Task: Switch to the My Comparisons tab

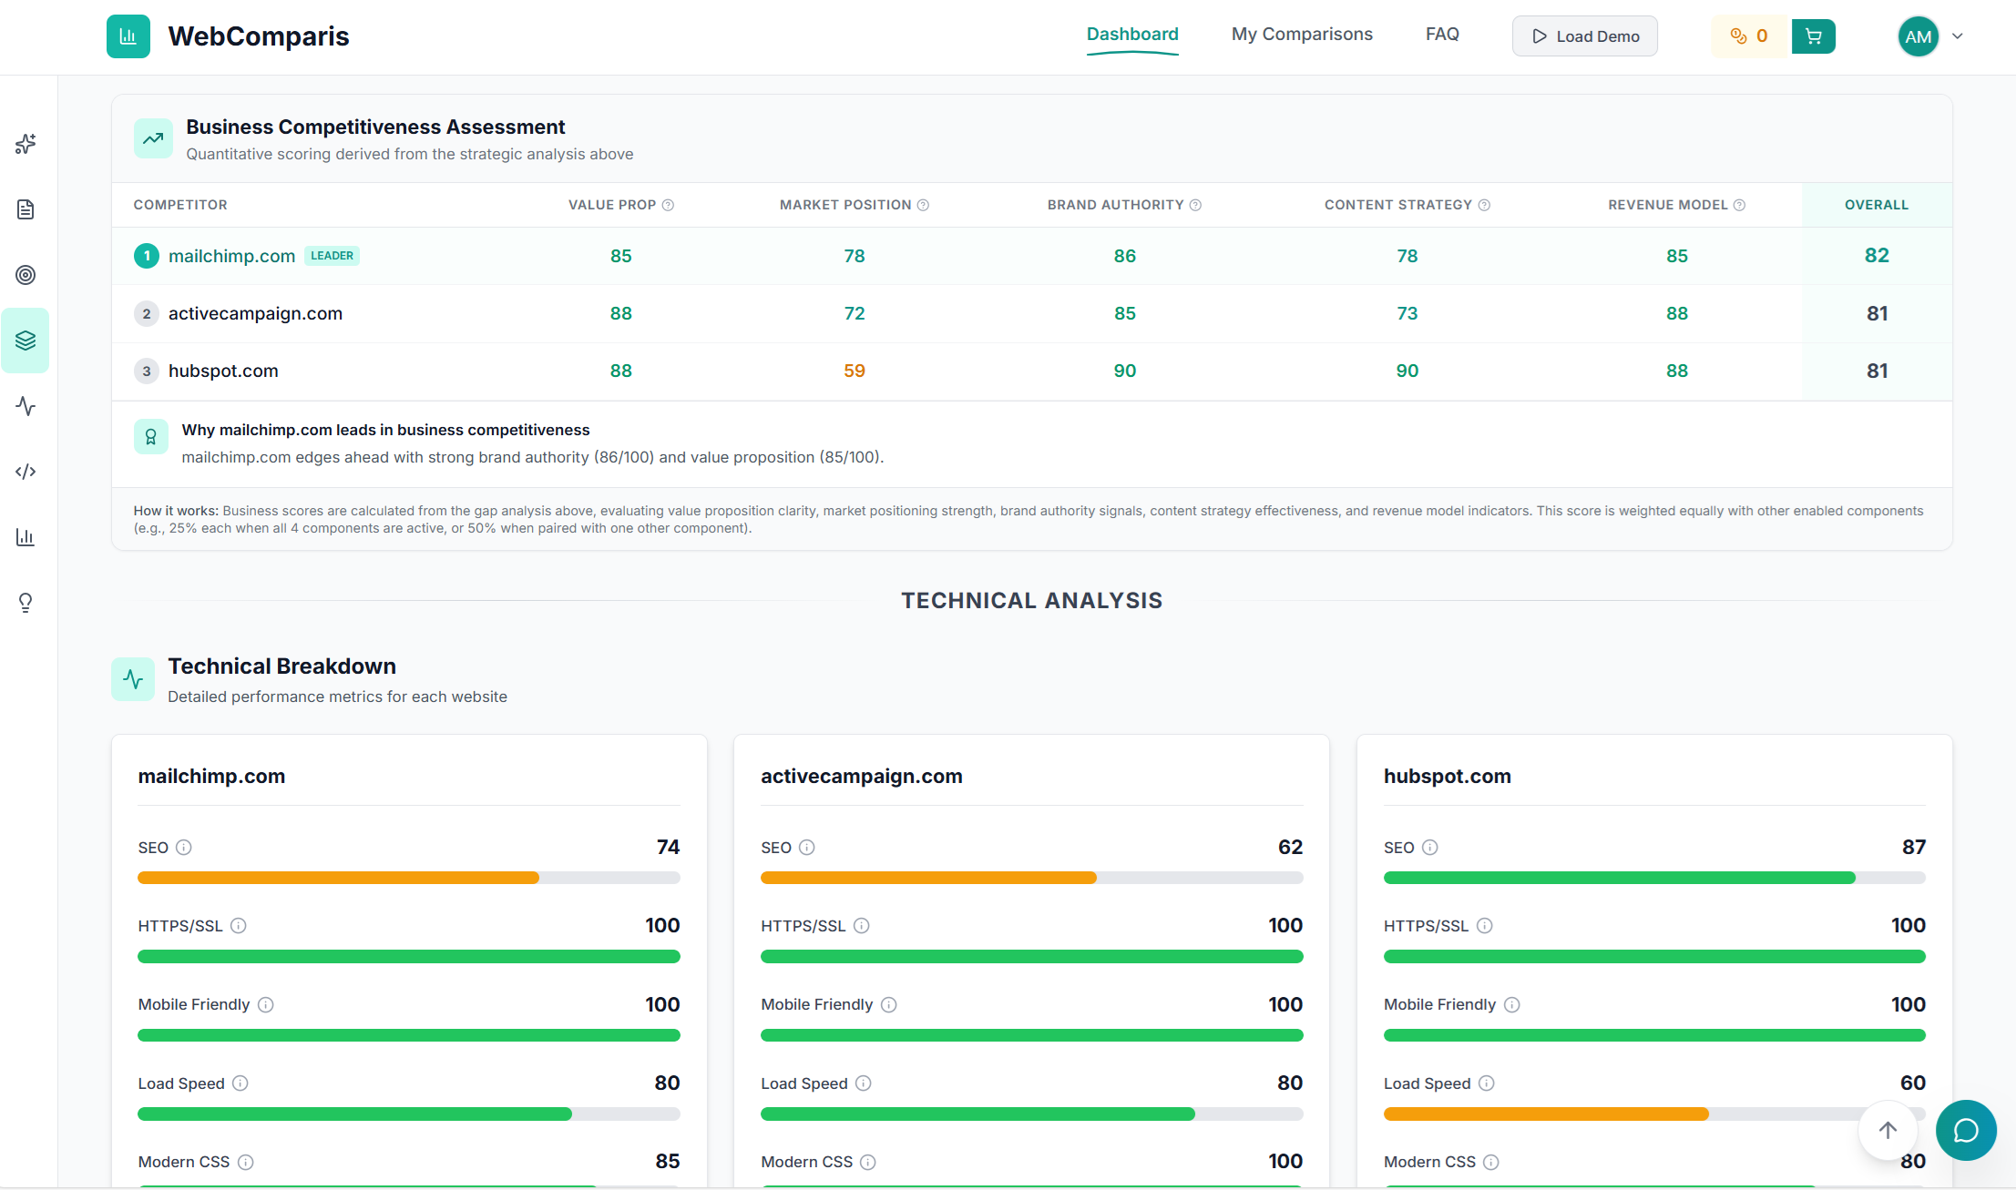Action: click(x=1302, y=35)
